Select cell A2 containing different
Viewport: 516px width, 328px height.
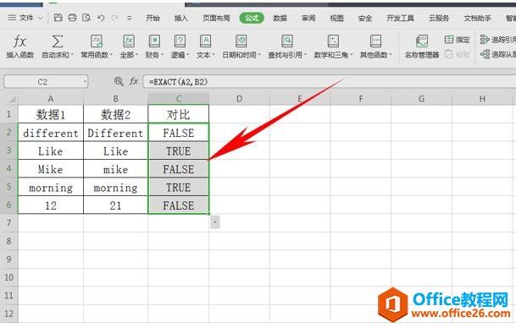(51, 133)
